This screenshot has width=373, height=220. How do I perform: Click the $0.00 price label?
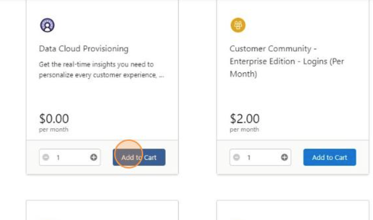pos(54,119)
